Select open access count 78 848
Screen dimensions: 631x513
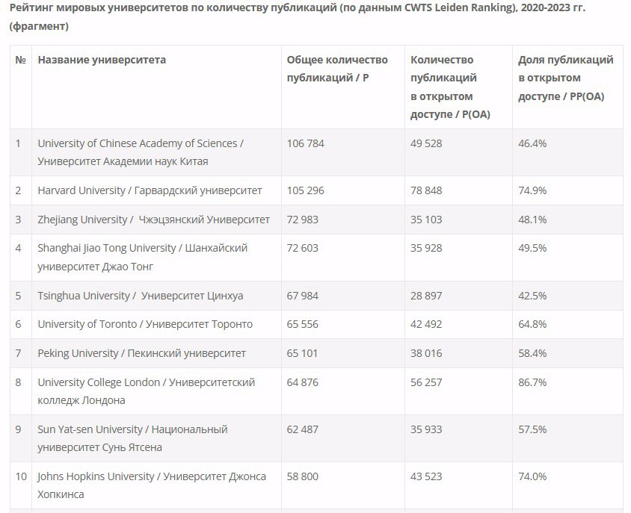click(x=426, y=190)
